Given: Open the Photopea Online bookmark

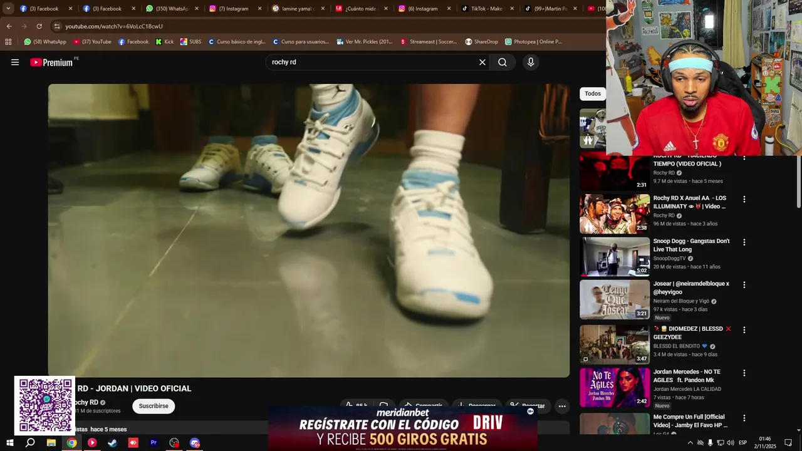Looking at the screenshot, I should [x=534, y=42].
